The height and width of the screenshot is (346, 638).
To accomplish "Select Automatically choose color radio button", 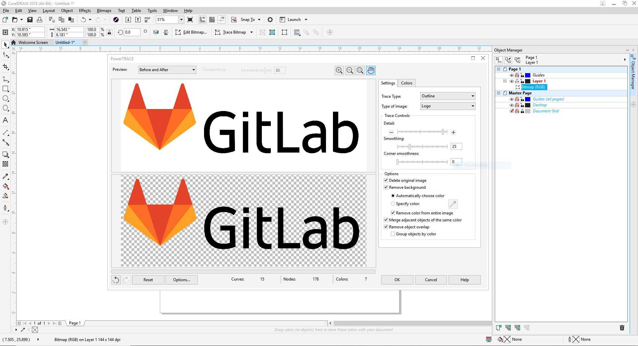I will (x=393, y=196).
